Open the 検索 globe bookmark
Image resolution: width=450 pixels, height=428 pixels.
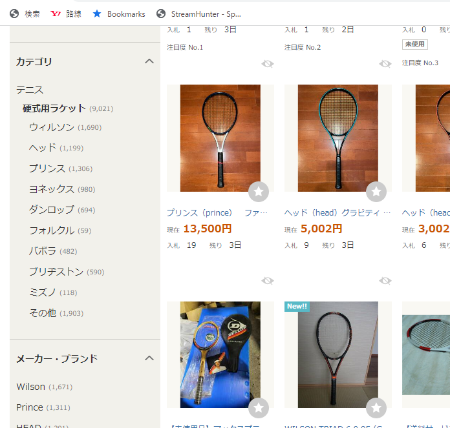(x=25, y=14)
